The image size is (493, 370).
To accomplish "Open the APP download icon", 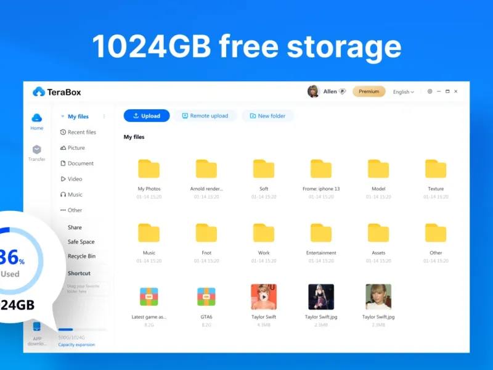I will 37,326.
